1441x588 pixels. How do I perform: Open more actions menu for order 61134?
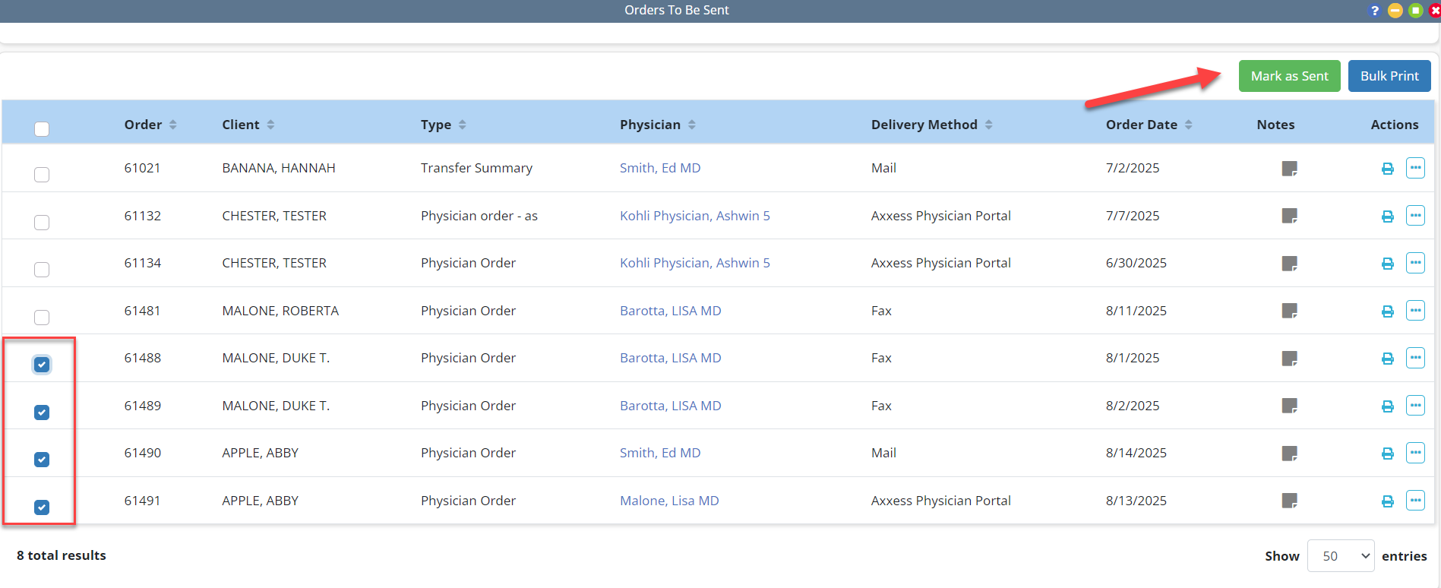pos(1415,263)
